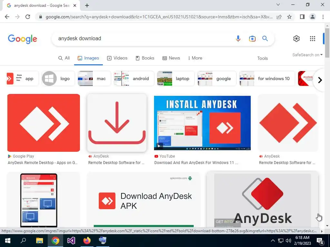Viewport: 330px width, 247px height.
Task: Start voice search with microphone
Action: (238, 39)
